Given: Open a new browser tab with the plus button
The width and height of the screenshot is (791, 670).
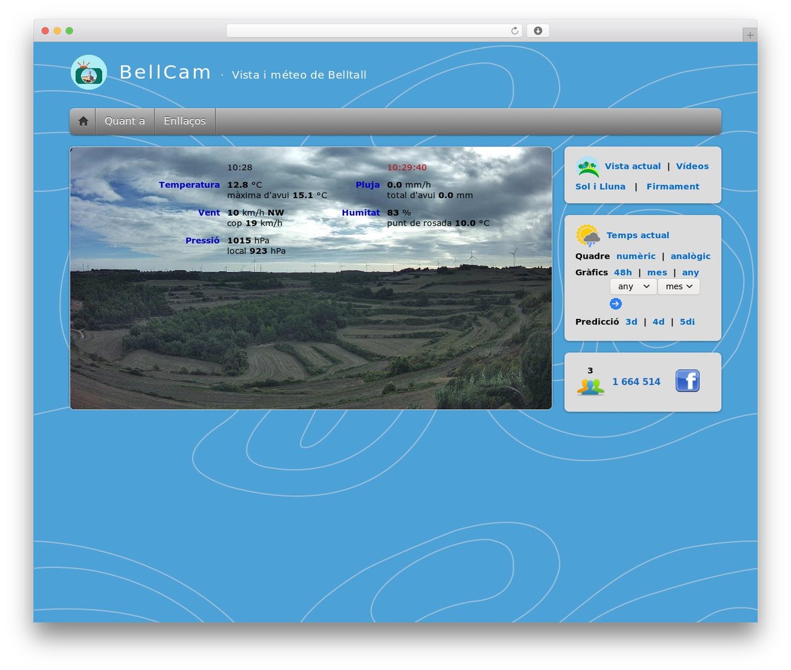Looking at the screenshot, I should [750, 35].
